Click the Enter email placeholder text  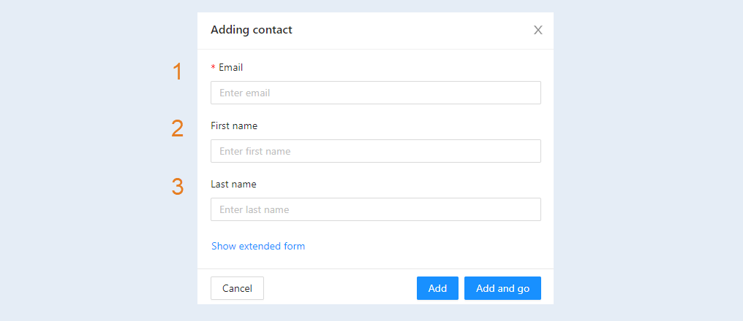(244, 93)
